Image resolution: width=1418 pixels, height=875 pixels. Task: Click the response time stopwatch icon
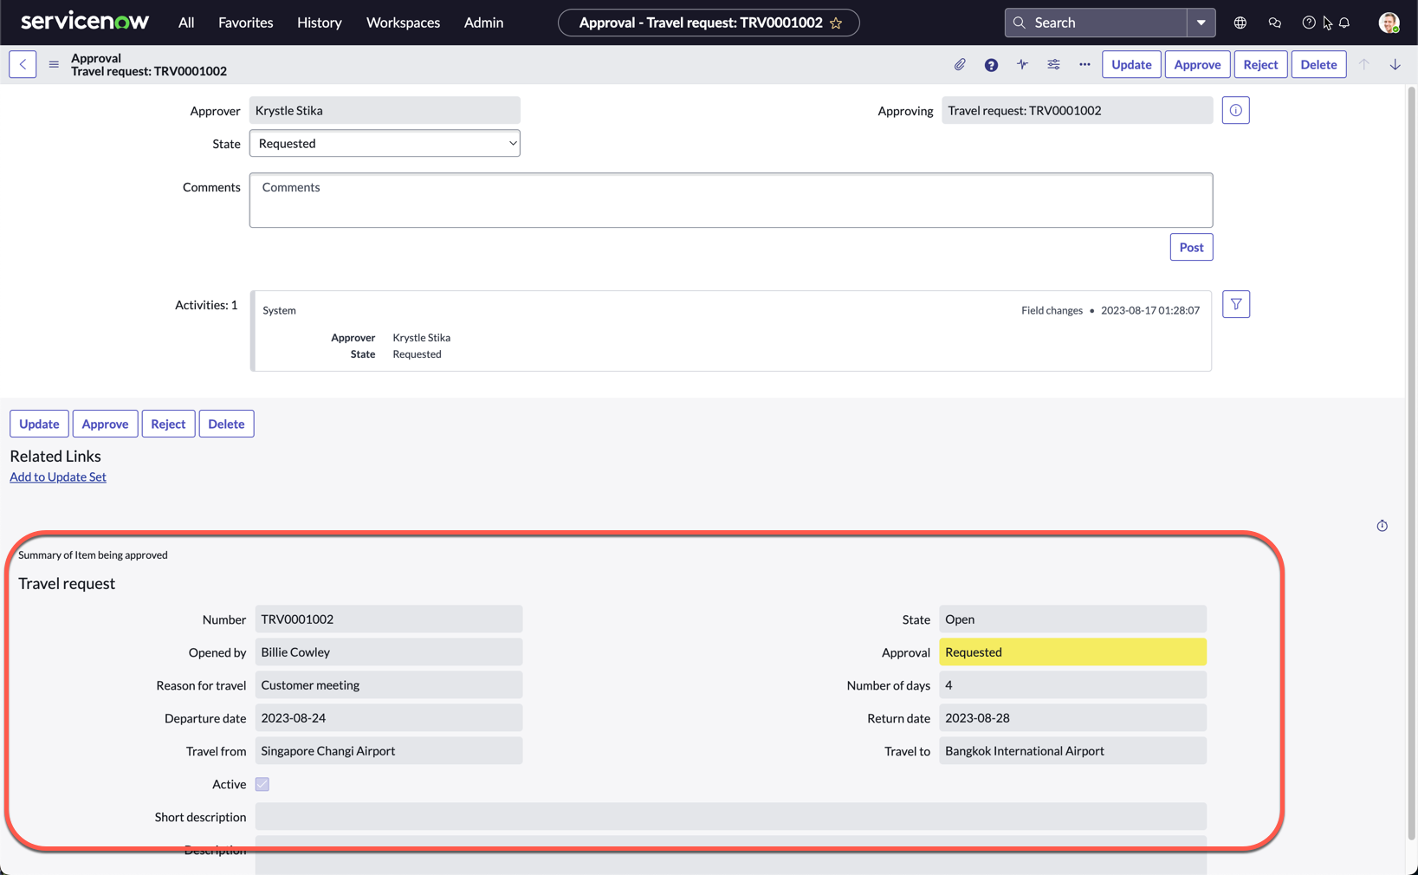point(1382,526)
